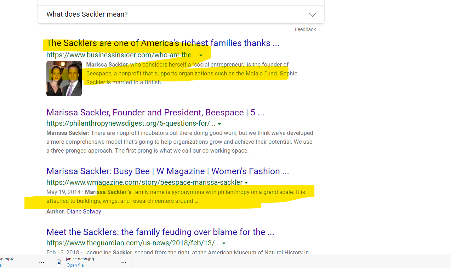Click snippet text "Sackler is married to a British..."

point(126,82)
